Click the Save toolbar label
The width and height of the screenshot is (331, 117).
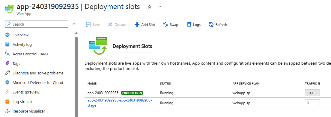tap(96, 24)
